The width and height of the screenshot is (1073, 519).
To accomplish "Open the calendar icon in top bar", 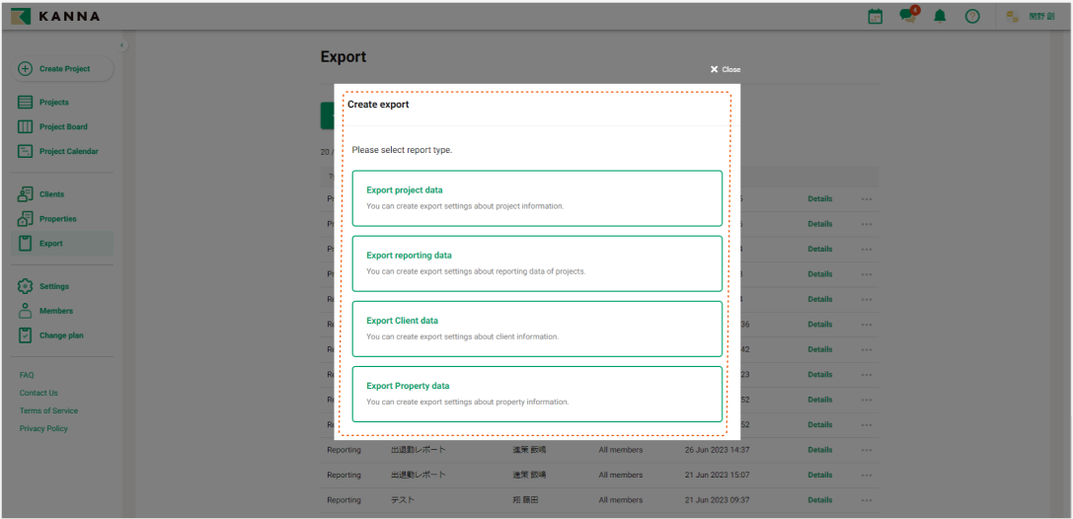I will point(875,17).
